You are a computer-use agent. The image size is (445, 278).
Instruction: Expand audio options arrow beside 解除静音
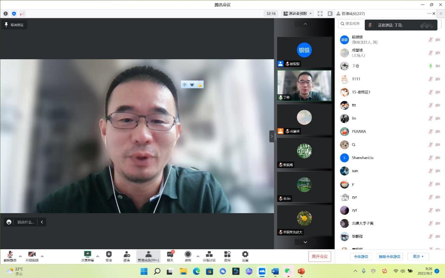(20, 256)
